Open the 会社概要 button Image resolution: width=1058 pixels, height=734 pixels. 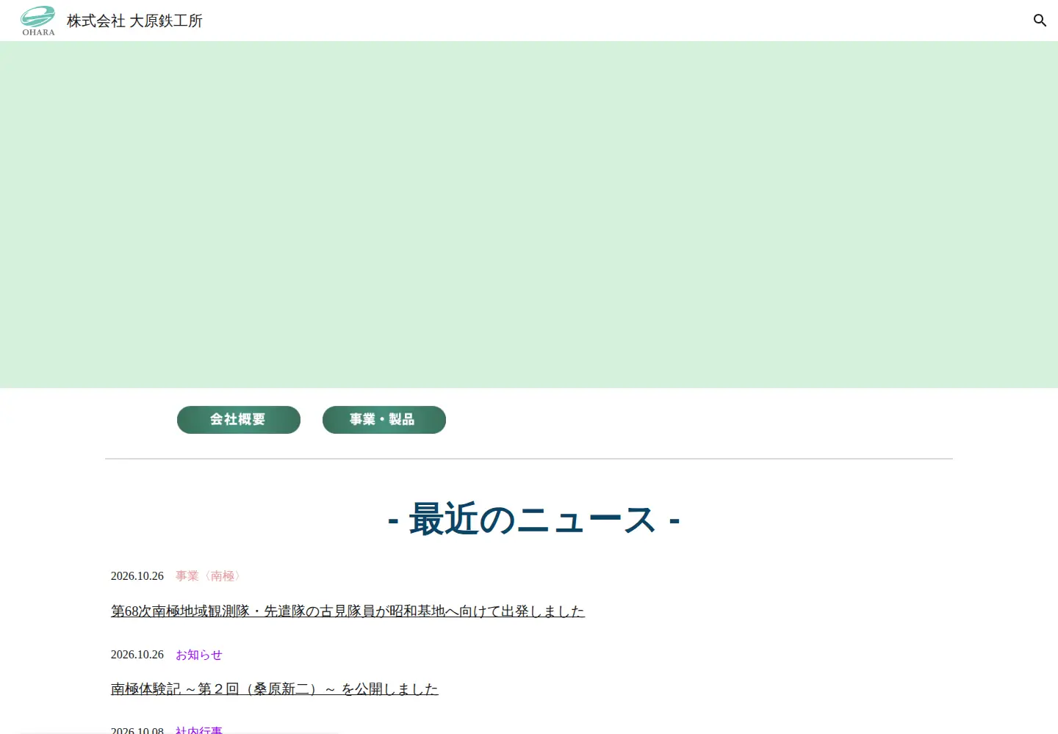coord(239,420)
